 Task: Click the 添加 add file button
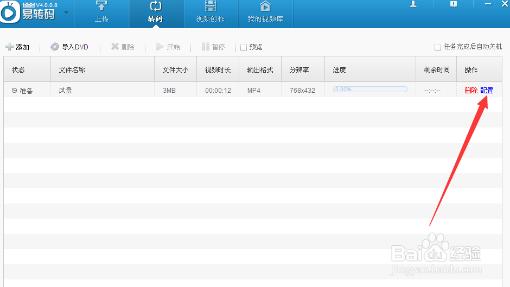17,47
